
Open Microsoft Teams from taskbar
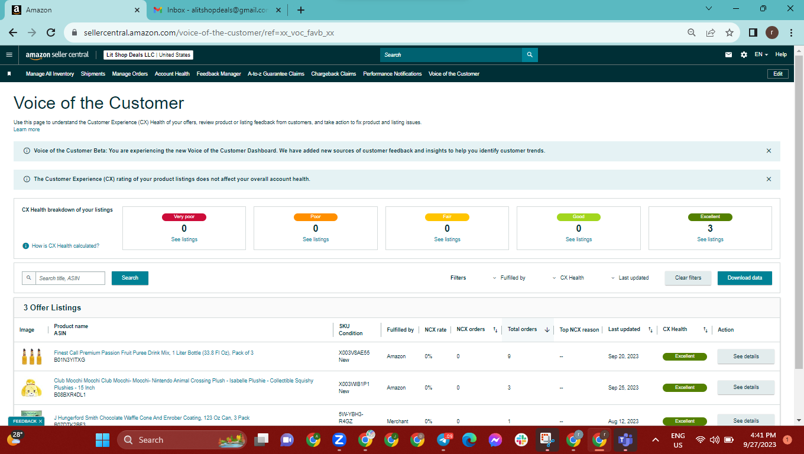(625, 440)
